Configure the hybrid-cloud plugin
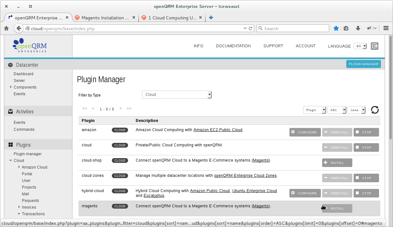 [x=305, y=193]
